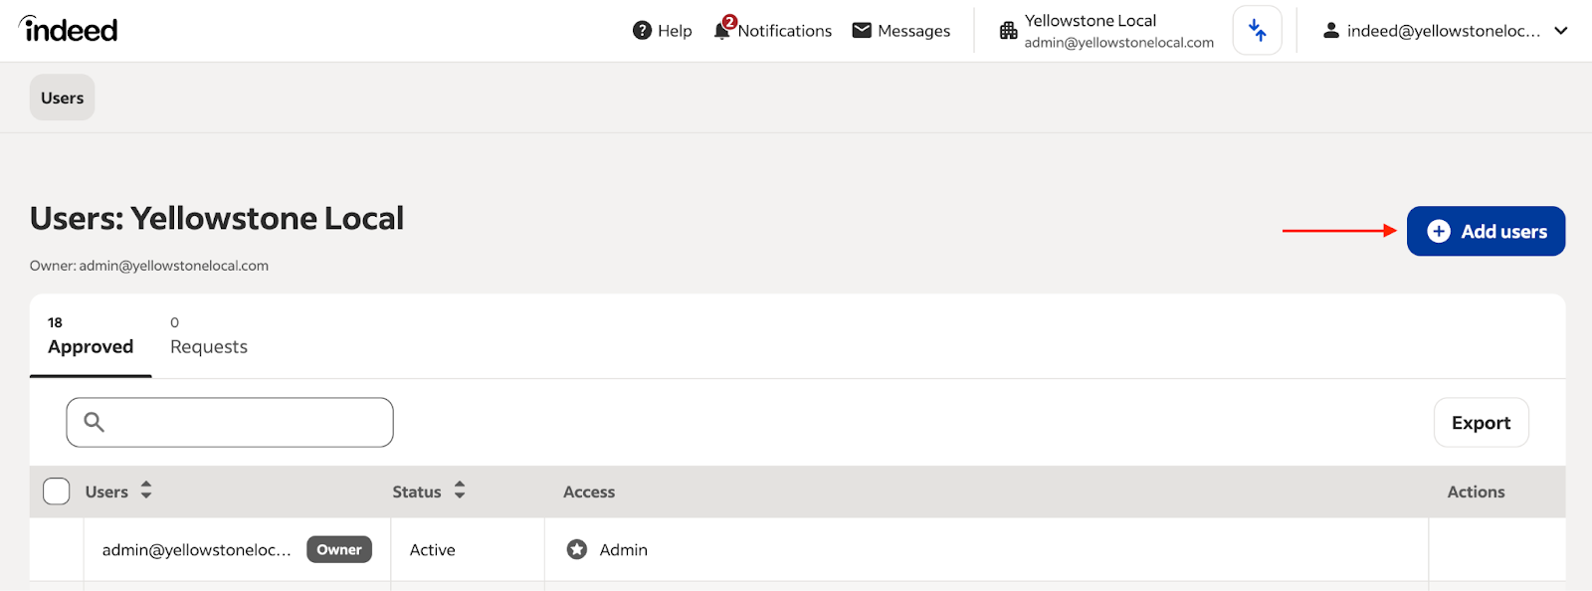Click the search magnifier icon
The height and width of the screenshot is (591, 1592).
tap(95, 423)
